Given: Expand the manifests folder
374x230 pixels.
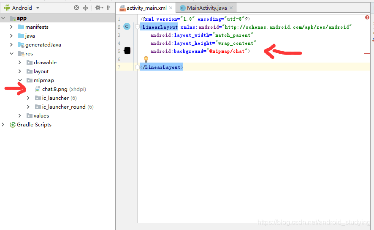Looking at the screenshot, I should (x=11, y=27).
